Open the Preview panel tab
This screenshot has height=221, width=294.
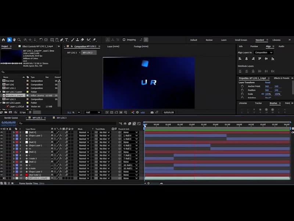pyautogui.click(x=254, y=46)
